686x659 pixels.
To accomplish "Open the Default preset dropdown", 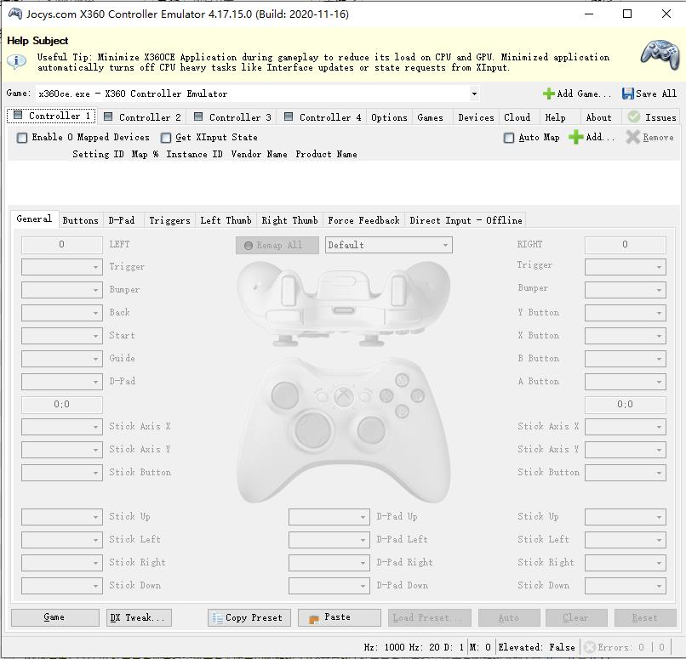I will point(388,245).
